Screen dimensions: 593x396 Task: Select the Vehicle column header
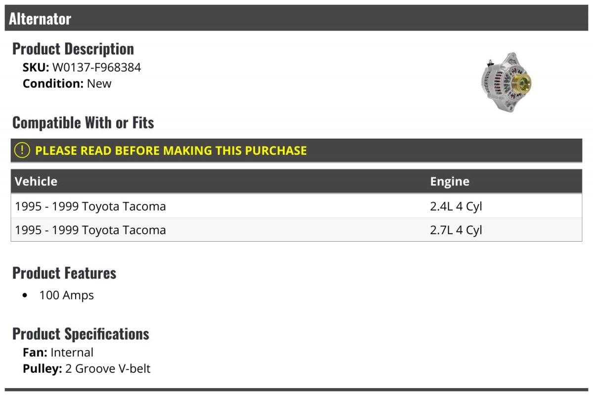[36, 181]
